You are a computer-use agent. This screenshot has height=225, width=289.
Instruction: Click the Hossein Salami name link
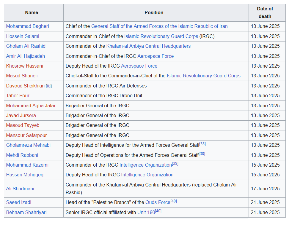(x=23, y=36)
